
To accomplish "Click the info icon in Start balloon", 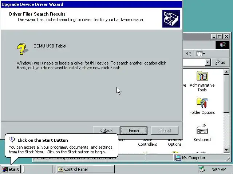I will point(12,139).
